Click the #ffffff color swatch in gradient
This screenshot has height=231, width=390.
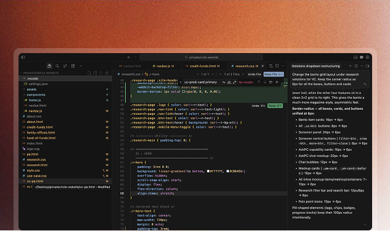tap(209, 171)
